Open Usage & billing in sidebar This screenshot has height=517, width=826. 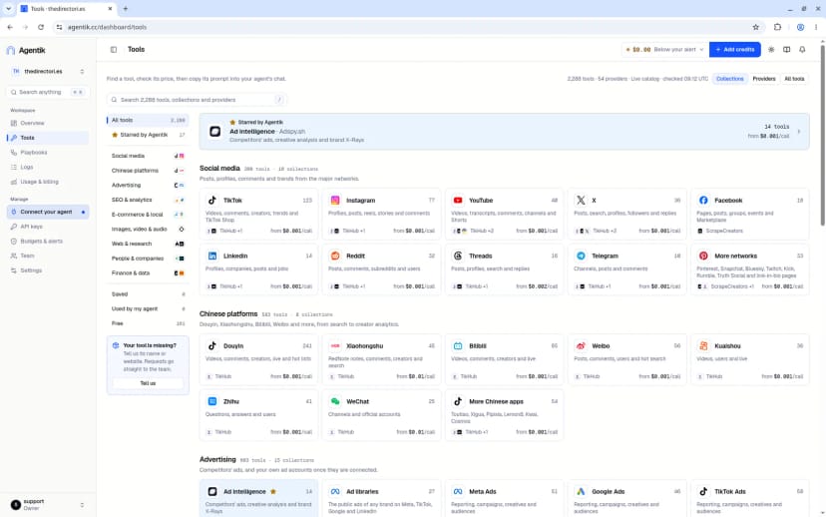pos(48,182)
